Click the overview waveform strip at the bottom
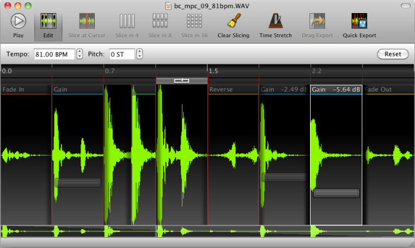 pos(207,231)
